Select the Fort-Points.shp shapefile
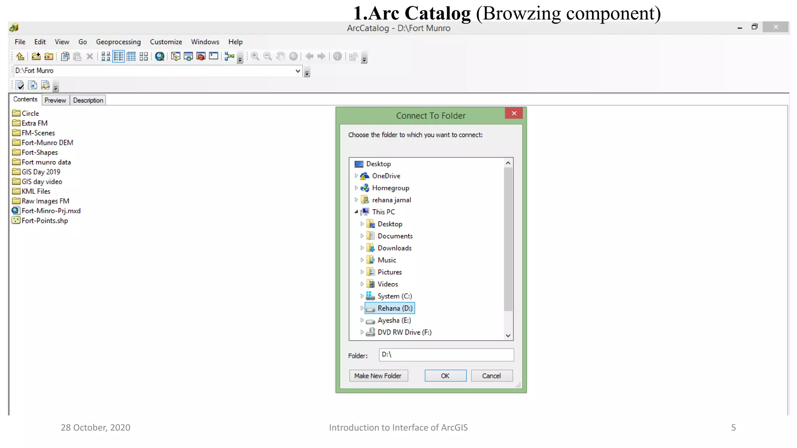The image size is (797, 448). tap(40, 220)
